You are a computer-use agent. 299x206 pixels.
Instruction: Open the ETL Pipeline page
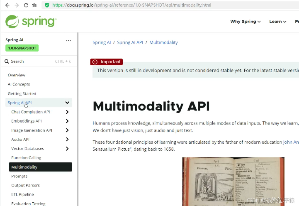click(22, 194)
